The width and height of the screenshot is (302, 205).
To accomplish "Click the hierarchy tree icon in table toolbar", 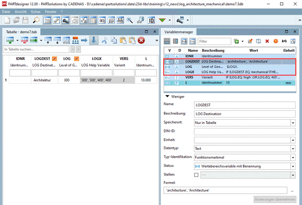I will (x=76, y=40).
